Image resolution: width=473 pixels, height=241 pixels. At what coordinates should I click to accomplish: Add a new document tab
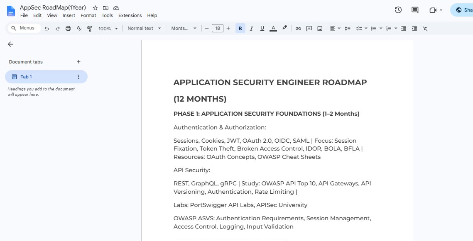78,62
